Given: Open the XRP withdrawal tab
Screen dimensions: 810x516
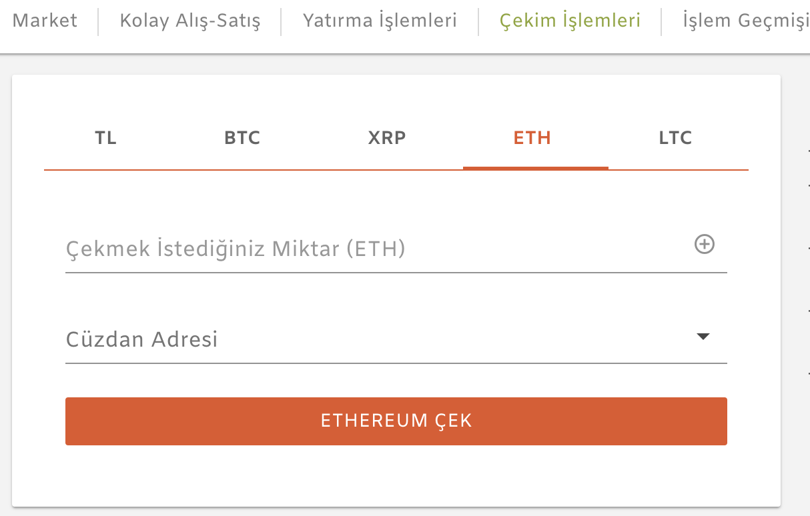Looking at the screenshot, I should click(x=387, y=138).
